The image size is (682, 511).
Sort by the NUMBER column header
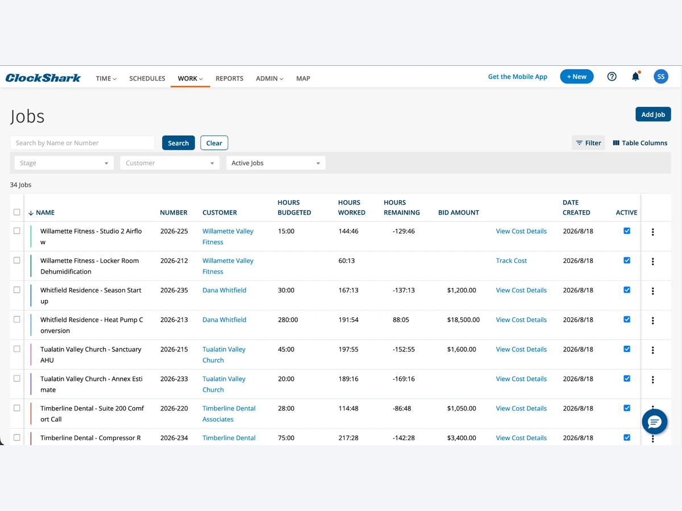(174, 213)
